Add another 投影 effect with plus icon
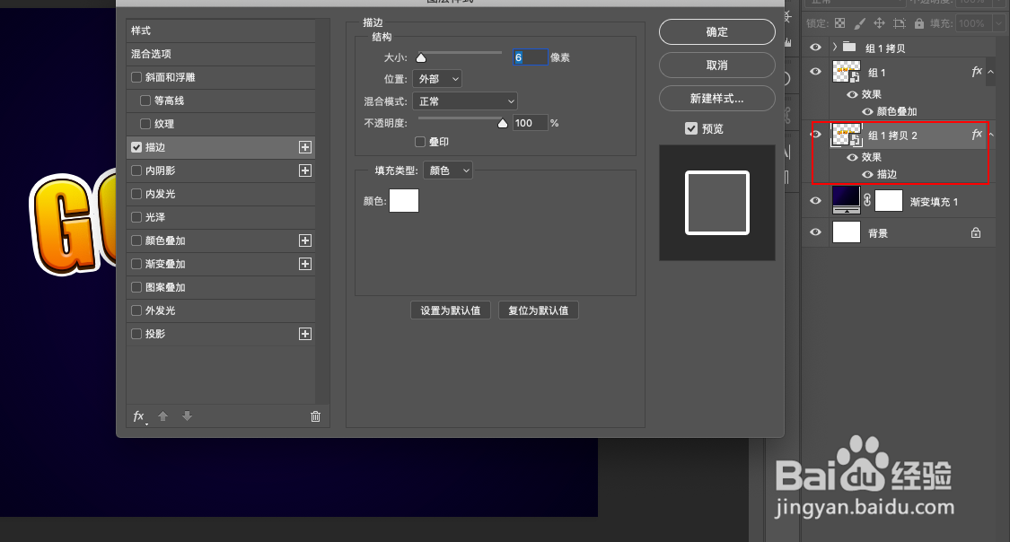Image resolution: width=1010 pixels, height=542 pixels. point(305,334)
